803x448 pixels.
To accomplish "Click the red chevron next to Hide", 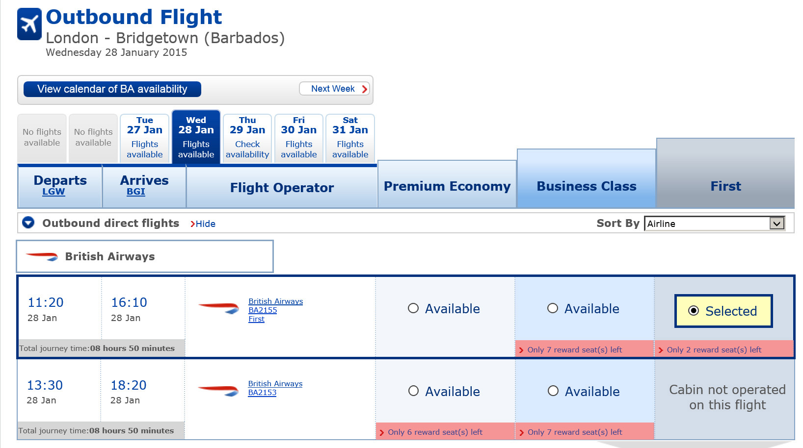I will coord(192,224).
